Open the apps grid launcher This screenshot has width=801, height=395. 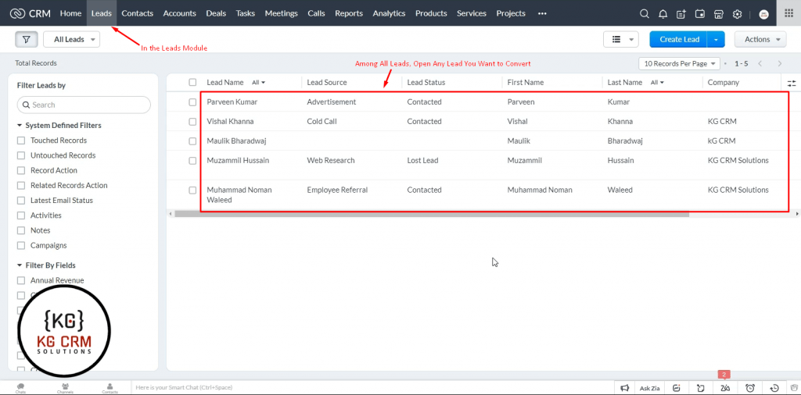tap(788, 13)
